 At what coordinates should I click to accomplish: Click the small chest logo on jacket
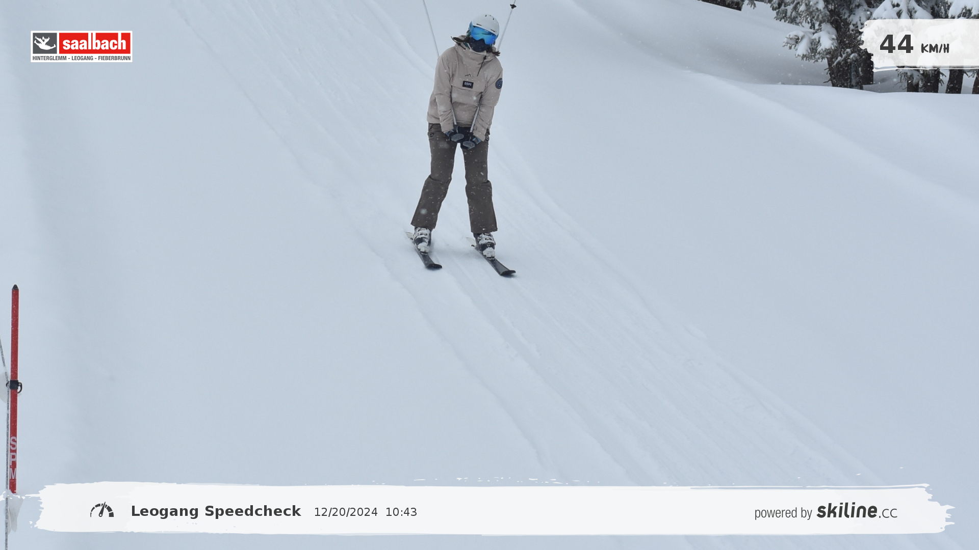468,84
